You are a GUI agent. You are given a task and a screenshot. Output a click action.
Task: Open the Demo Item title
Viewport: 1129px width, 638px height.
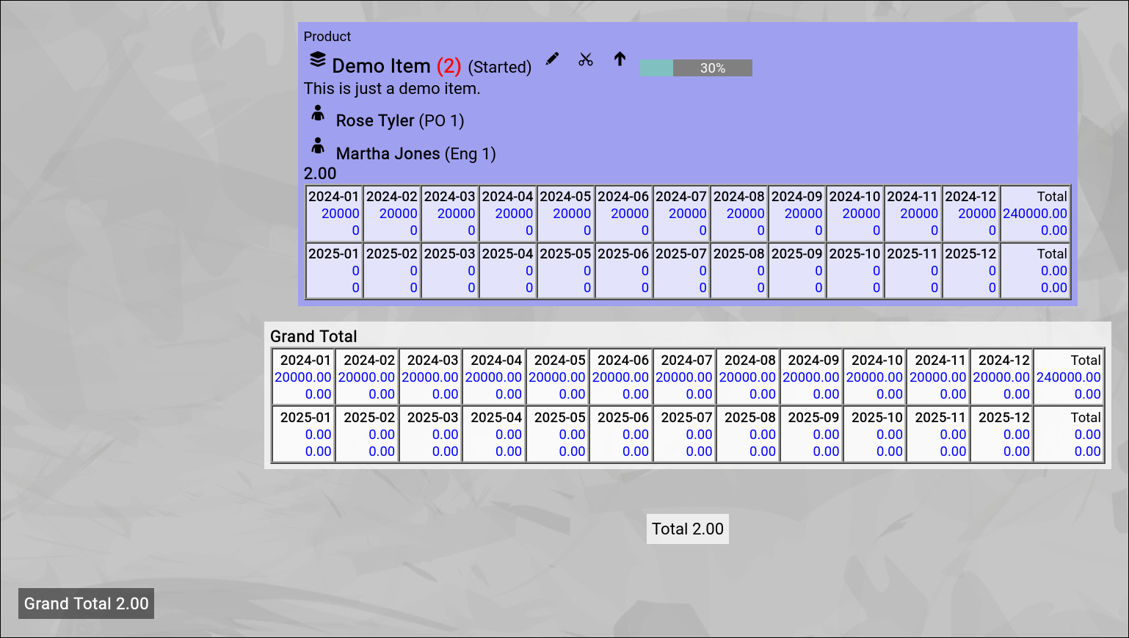381,66
